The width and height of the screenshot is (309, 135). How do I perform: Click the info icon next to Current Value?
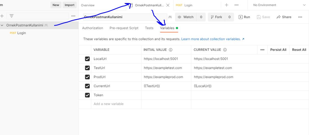point(225,50)
